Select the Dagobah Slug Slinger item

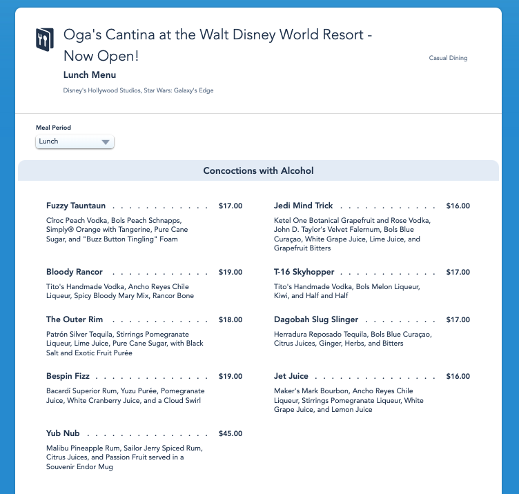pyautogui.click(x=316, y=319)
